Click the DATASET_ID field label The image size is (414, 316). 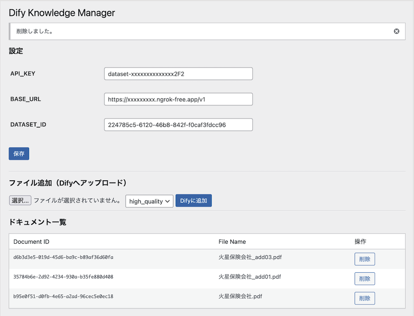pos(28,125)
